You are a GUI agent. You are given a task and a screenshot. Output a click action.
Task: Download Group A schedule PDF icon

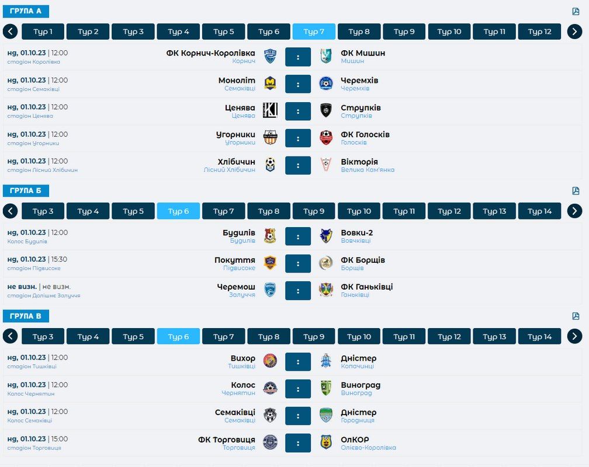pos(576,12)
